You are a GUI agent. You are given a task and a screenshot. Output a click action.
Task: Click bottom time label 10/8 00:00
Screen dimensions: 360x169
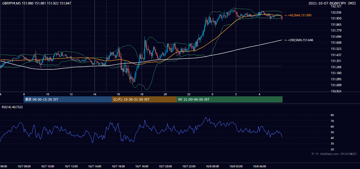click(212, 166)
